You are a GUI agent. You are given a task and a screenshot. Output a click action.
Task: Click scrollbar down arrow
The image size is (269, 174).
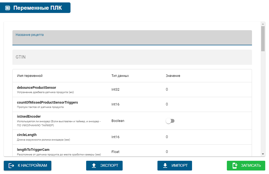click(x=263, y=154)
